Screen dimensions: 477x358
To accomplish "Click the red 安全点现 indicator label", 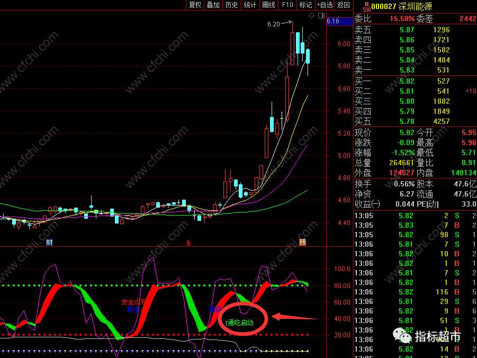I will [x=134, y=302].
